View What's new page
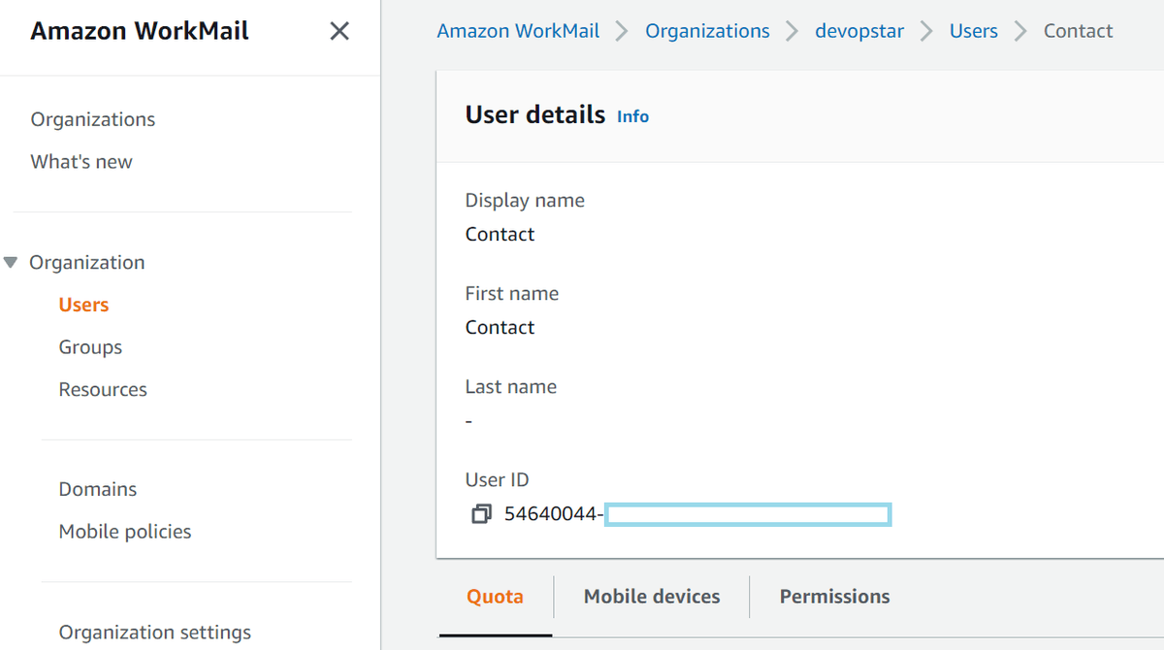The height and width of the screenshot is (650, 1164). click(81, 161)
